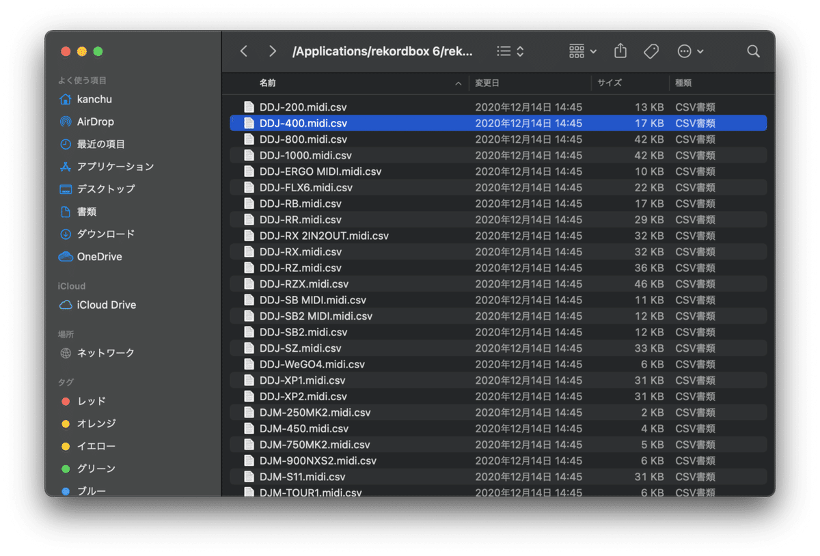The width and height of the screenshot is (820, 556).
Task: Select file DDJ-SB MIDI.midi.csv
Action: 498,300
